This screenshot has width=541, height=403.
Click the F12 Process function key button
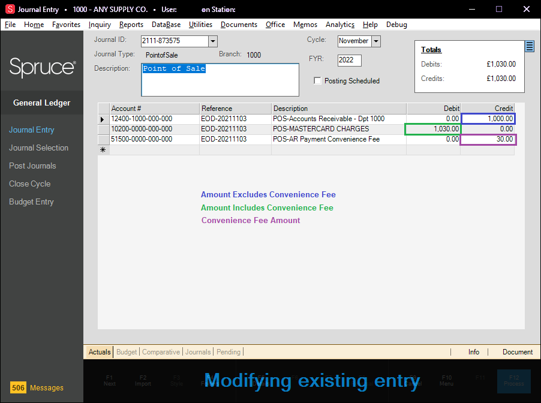tap(514, 381)
